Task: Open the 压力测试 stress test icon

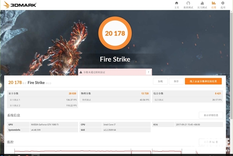Action: 202,5
